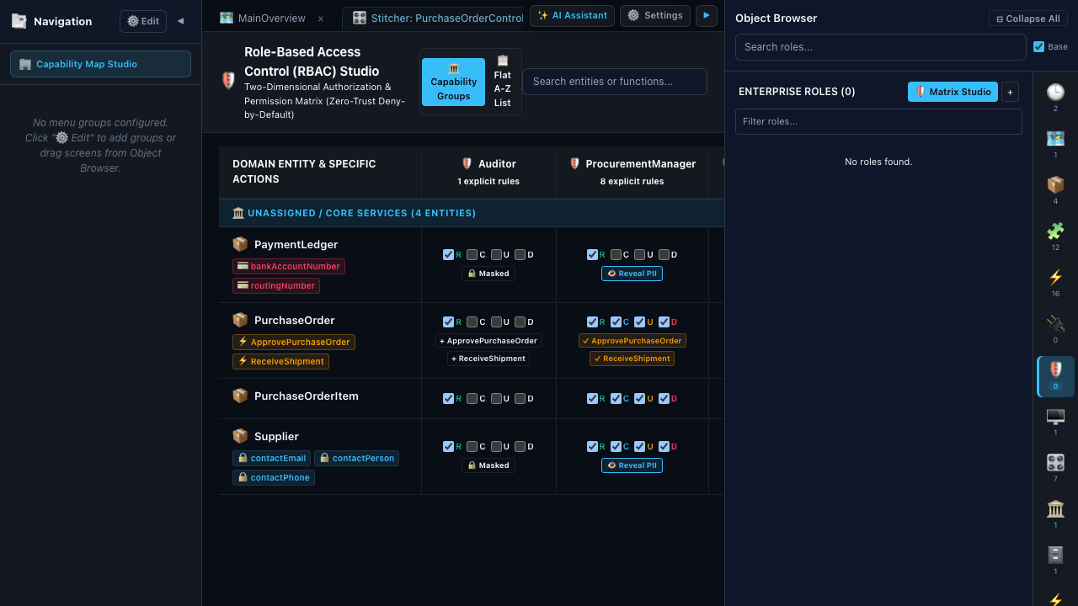Click the bankAccountNumber field tag
The image size is (1078, 606).
point(289,266)
